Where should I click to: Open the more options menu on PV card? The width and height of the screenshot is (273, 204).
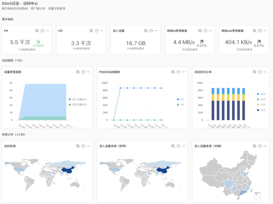[x=48, y=31]
